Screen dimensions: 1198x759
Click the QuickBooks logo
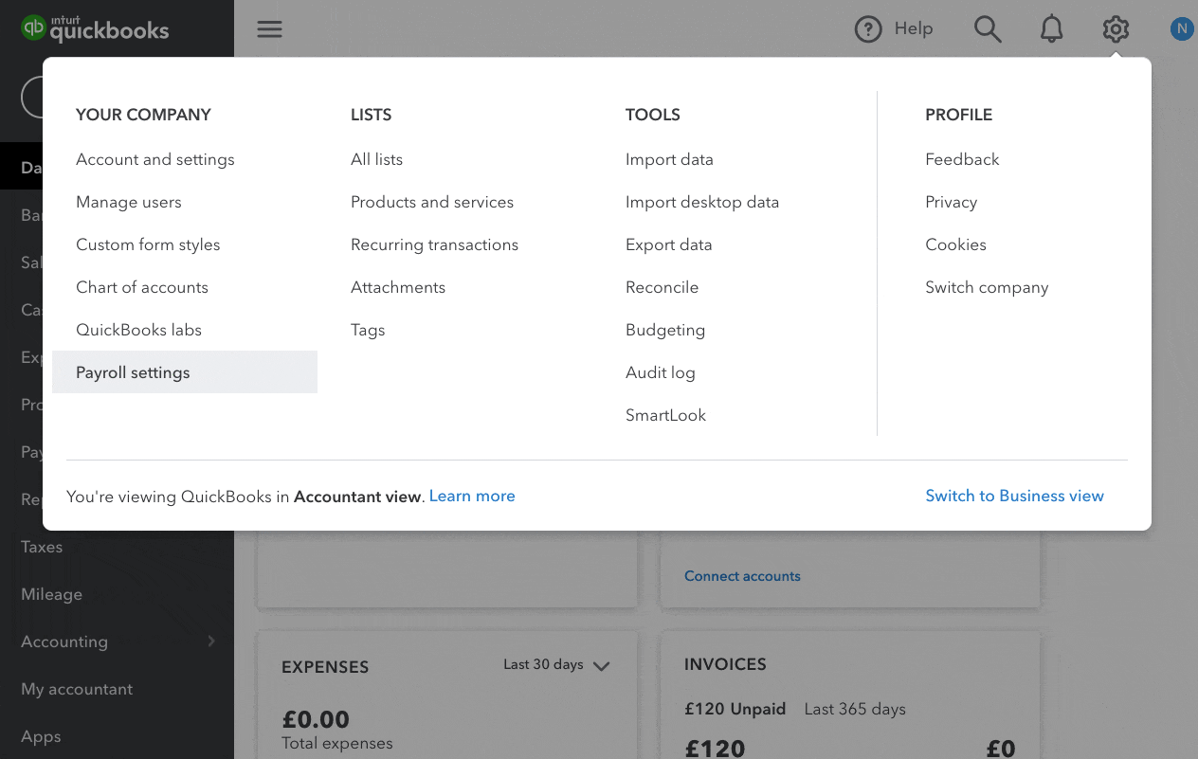pyautogui.click(x=95, y=28)
